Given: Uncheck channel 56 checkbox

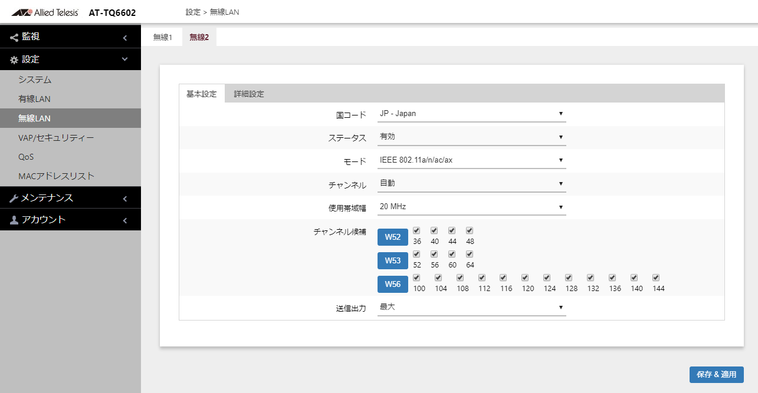Looking at the screenshot, I should (434, 254).
